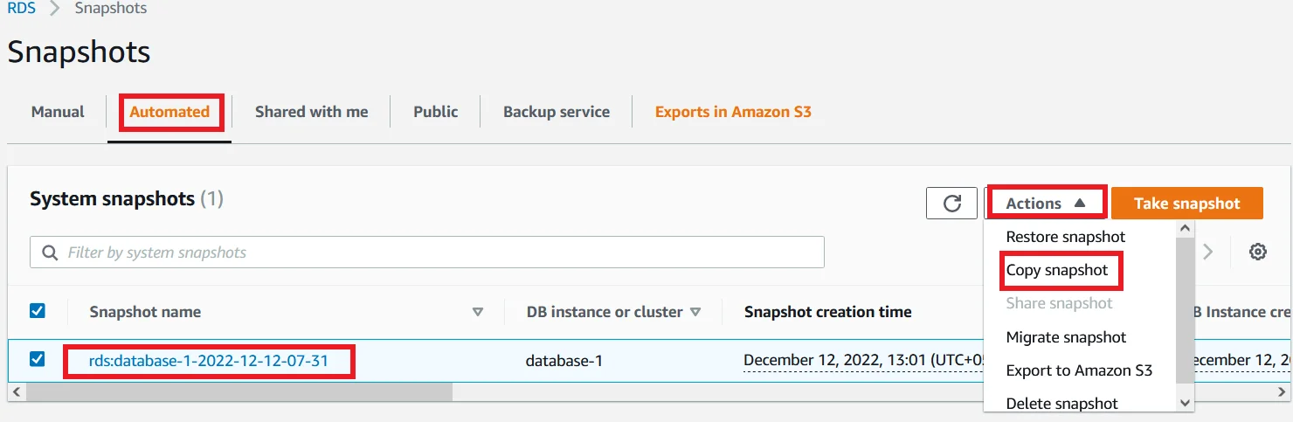Sort by Snapshot name arrow

pos(477,312)
